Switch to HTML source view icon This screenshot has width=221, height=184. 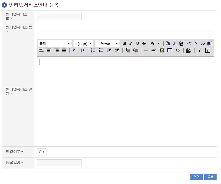[x=178, y=50]
